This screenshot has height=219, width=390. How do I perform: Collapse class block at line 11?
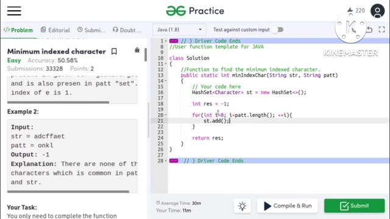pos(166,64)
